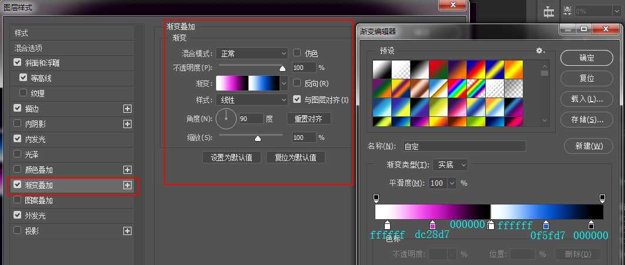The image size is (625, 265).
Task: Uncheck the 外发光 effect checkbox
Action: [x=18, y=216]
